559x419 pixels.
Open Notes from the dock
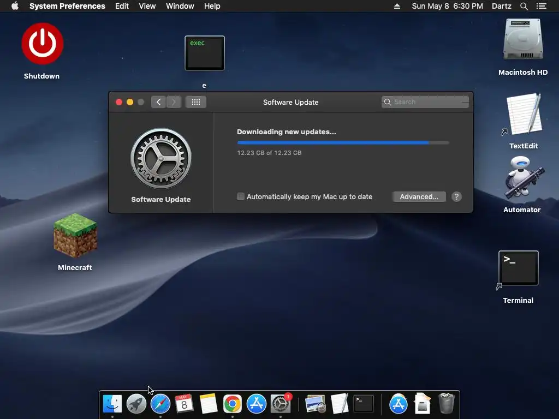coord(209,404)
